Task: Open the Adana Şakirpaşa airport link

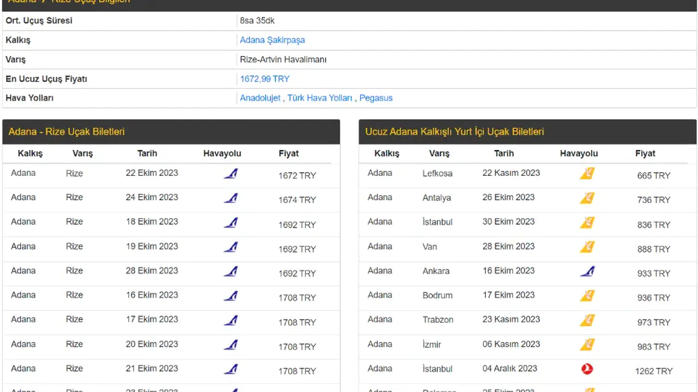Action: [x=272, y=40]
